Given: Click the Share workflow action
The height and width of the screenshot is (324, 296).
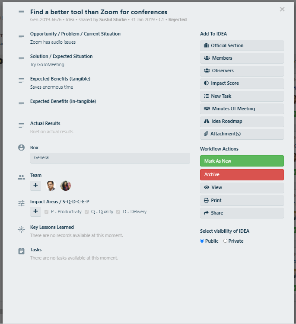Looking at the screenshot, I should pos(242,213).
